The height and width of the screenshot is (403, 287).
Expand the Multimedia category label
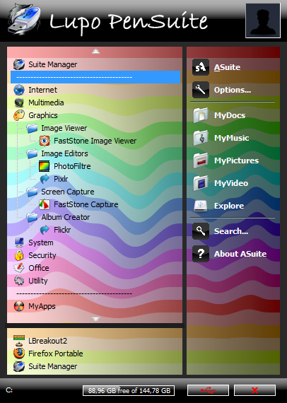tap(46, 103)
